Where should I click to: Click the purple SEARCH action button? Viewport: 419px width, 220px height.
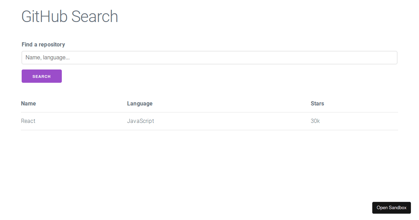pos(42,76)
